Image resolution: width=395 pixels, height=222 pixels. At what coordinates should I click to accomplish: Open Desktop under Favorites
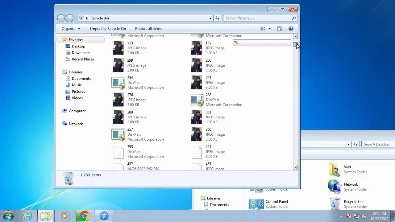pyautogui.click(x=78, y=46)
